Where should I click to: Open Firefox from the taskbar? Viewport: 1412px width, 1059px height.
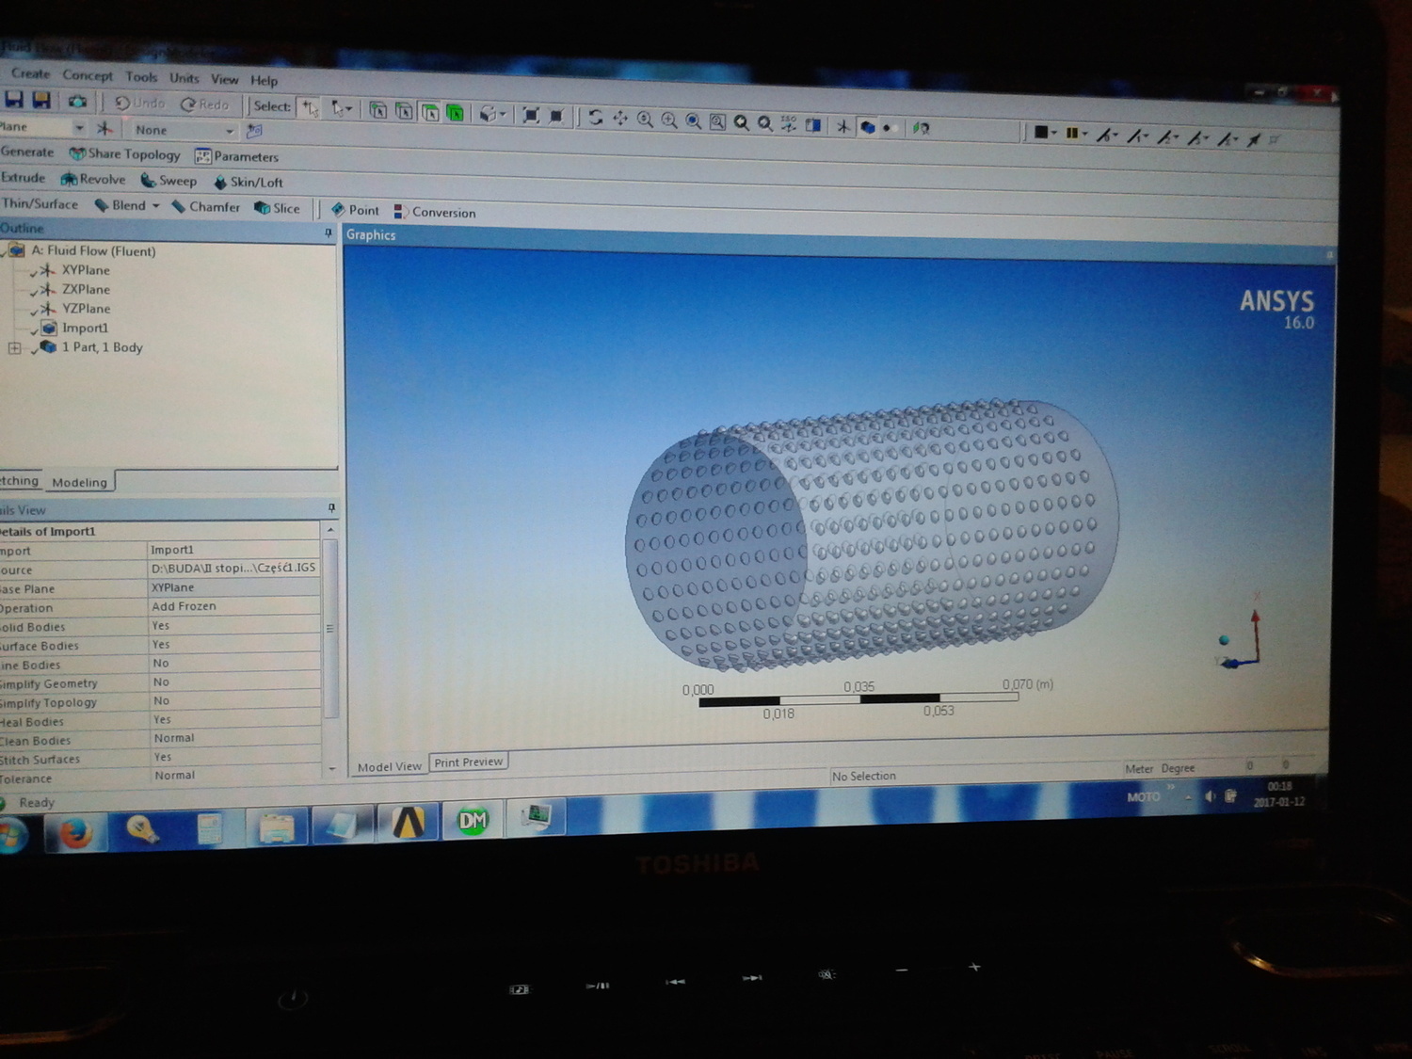[75, 833]
